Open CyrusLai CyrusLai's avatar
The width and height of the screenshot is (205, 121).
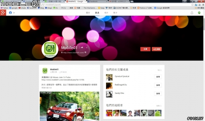pyautogui.click(x=109, y=77)
